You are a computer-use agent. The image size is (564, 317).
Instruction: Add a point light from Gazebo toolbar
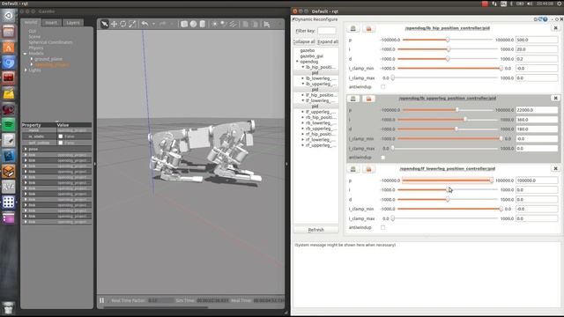click(215, 24)
